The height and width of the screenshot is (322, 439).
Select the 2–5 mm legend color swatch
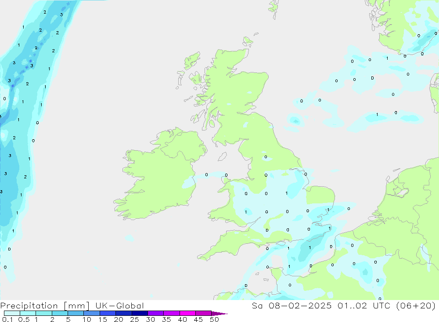coord(60,313)
